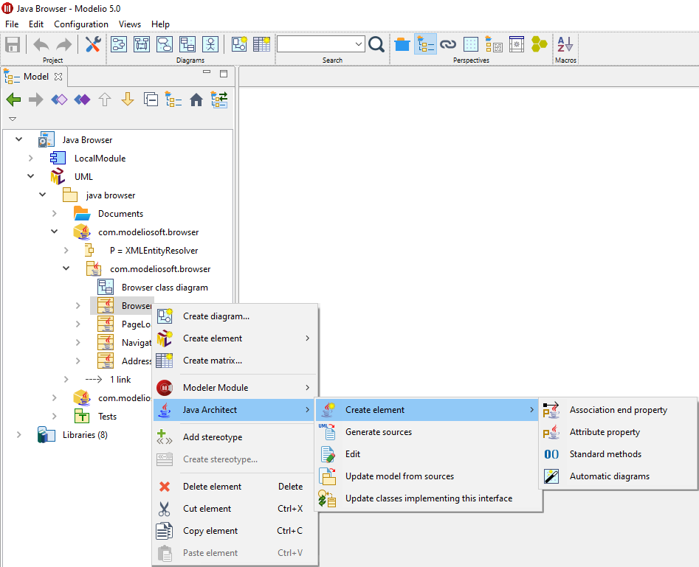Close the Model tab
The width and height of the screenshot is (699, 567).
click(x=58, y=77)
